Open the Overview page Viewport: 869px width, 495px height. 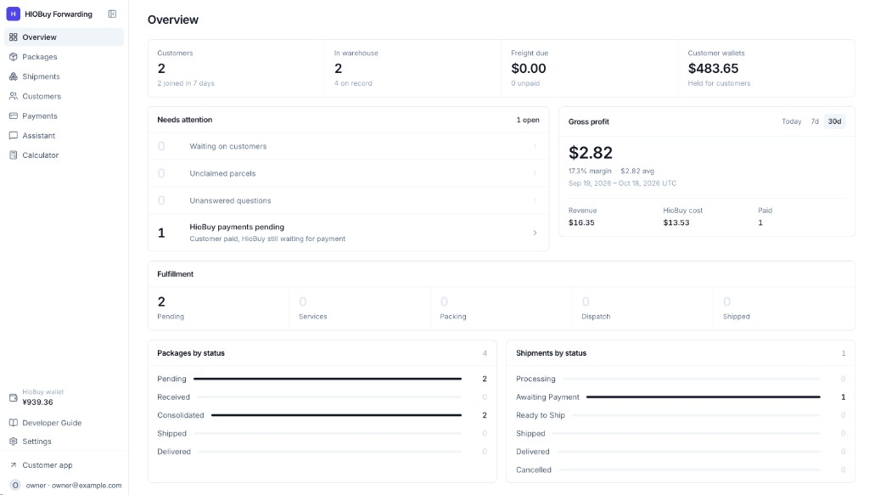pos(64,37)
